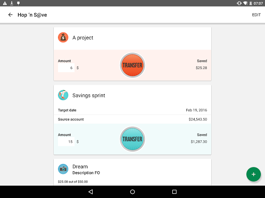The height and width of the screenshot is (198, 265).
Task: Open the Dream goal card
Action: tap(132, 172)
